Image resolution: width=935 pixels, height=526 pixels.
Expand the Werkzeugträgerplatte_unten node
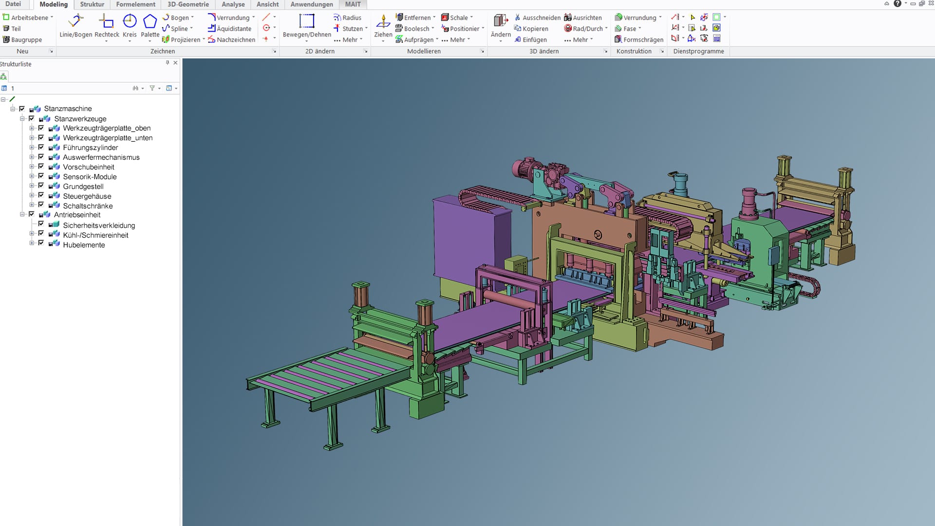click(x=32, y=138)
